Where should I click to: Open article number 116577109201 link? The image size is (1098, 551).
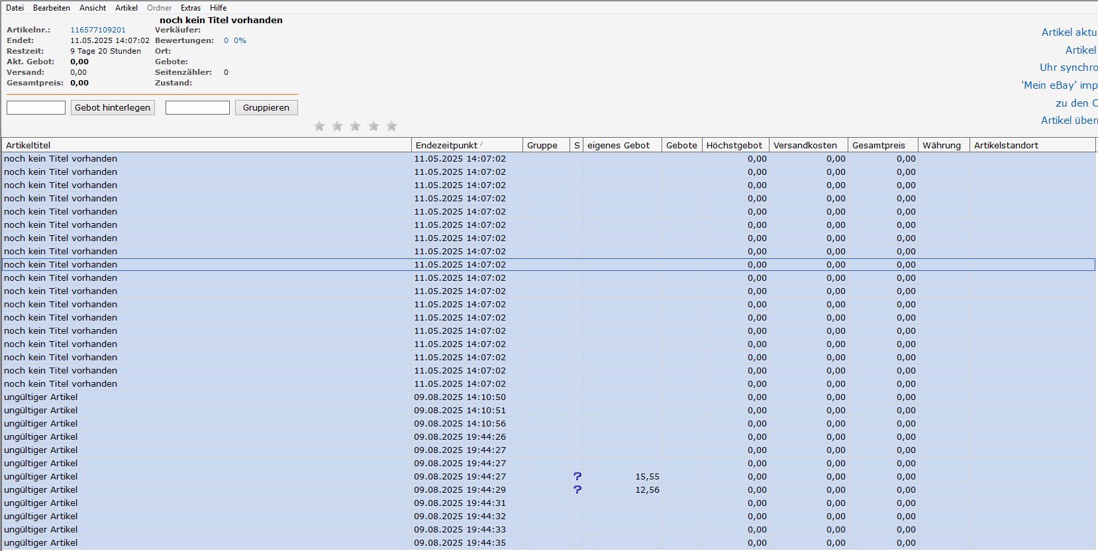[98, 30]
